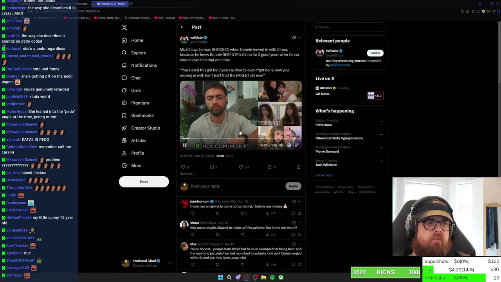Switch to 'validate on X' browser tab
The height and width of the screenshot is (282, 501).
(x=110, y=4)
